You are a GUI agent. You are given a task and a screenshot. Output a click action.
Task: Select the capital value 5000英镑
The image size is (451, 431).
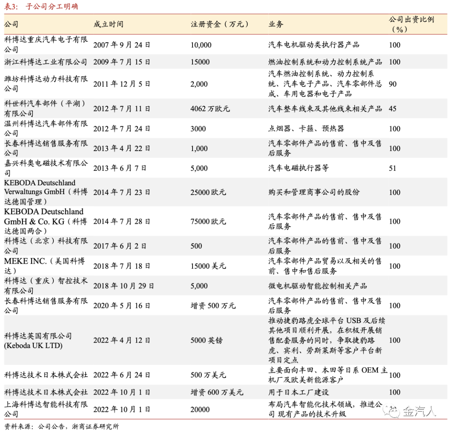pyautogui.click(x=207, y=341)
